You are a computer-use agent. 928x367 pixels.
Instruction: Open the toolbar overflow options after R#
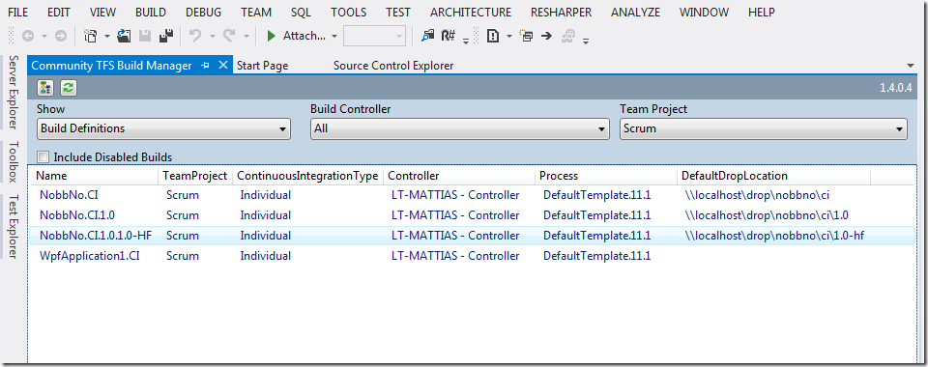click(x=466, y=41)
